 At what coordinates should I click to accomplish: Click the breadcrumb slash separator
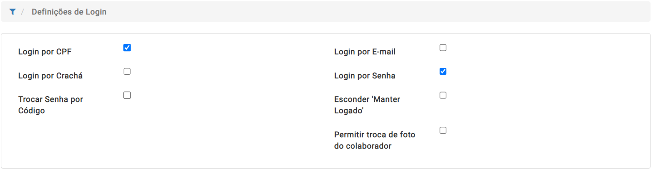tap(23, 12)
